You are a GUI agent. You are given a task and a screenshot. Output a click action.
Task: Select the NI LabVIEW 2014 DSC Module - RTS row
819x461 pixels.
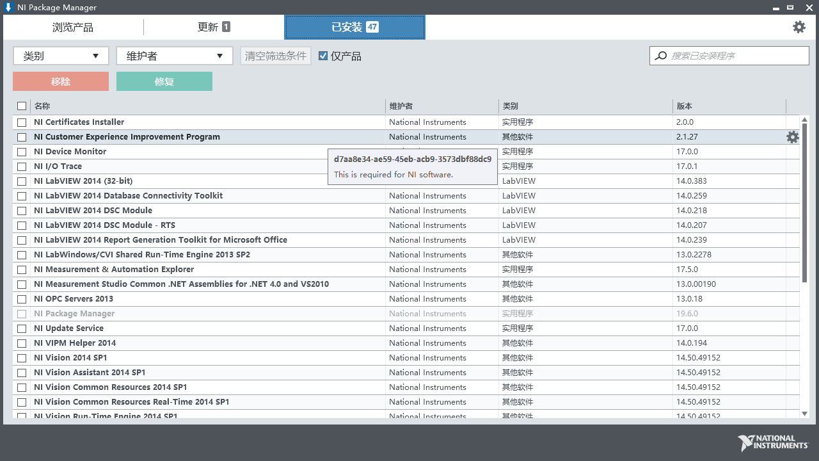[406, 225]
